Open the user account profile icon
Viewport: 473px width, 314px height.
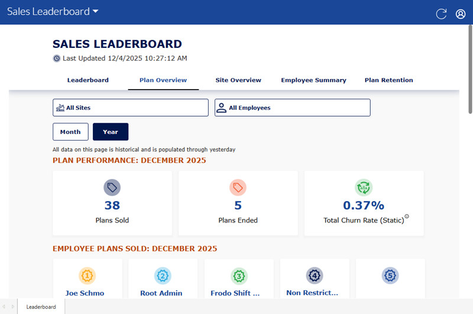(461, 14)
